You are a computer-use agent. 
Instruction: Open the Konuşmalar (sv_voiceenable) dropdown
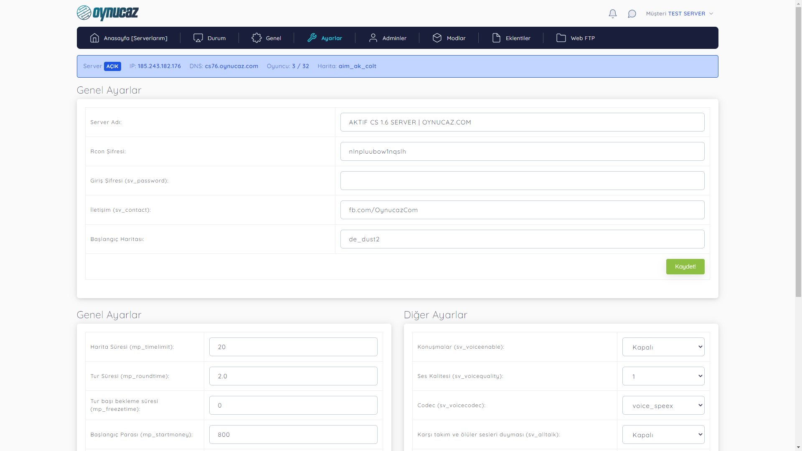pos(663,347)
